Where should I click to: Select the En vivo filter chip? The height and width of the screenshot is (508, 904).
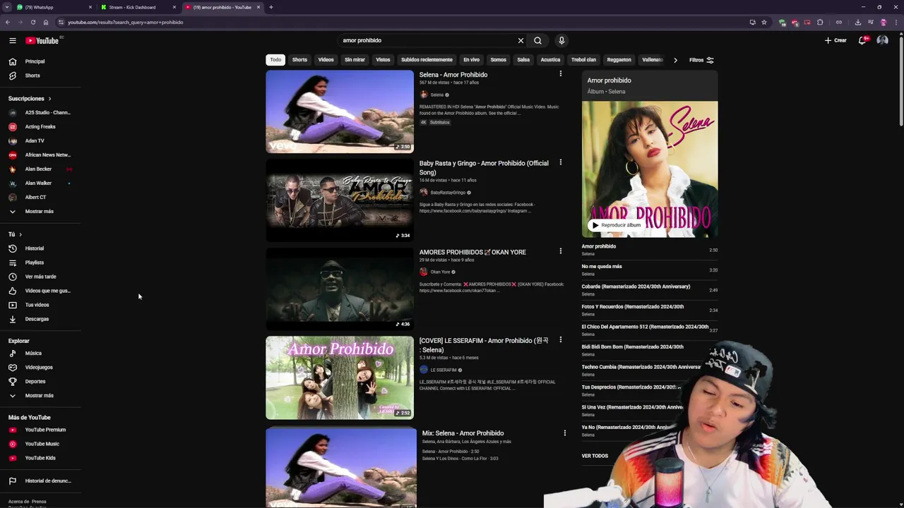point(471,60)
